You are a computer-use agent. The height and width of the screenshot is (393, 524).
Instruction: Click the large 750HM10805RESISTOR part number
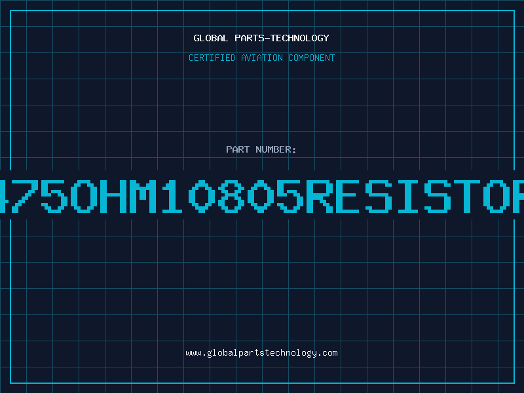click(x=262, y=196)
